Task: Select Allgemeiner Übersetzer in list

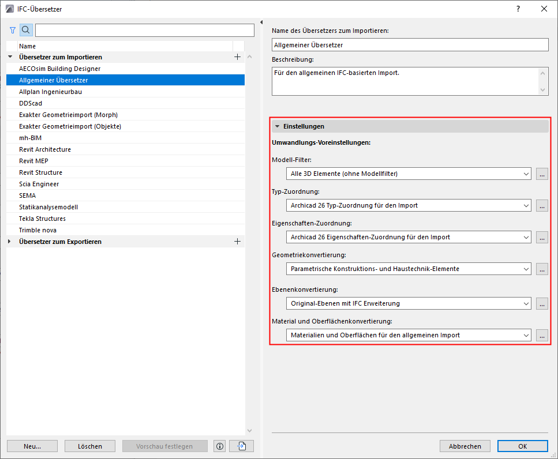Action: tap(125, 80)
